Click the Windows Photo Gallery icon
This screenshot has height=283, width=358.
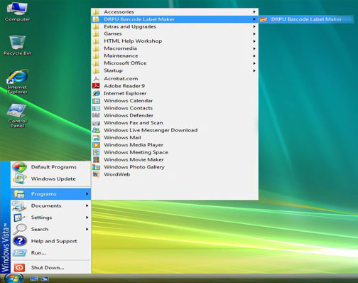point(96,167)
